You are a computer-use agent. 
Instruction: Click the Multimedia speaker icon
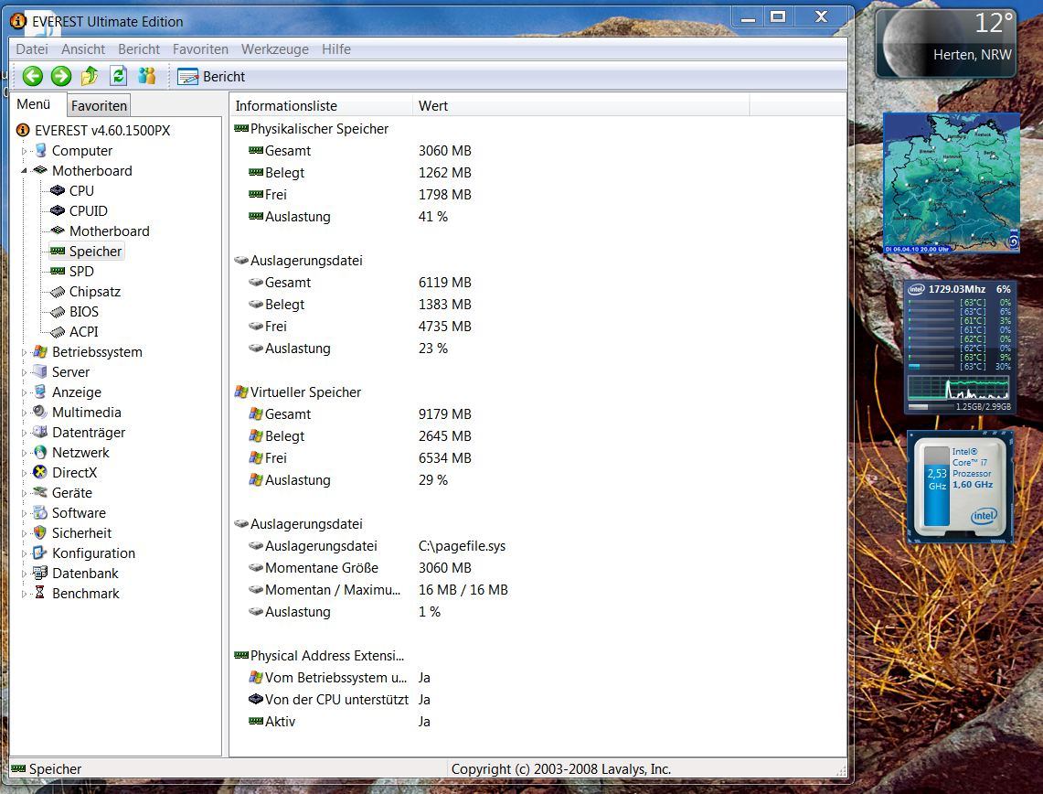coord(40,412)
